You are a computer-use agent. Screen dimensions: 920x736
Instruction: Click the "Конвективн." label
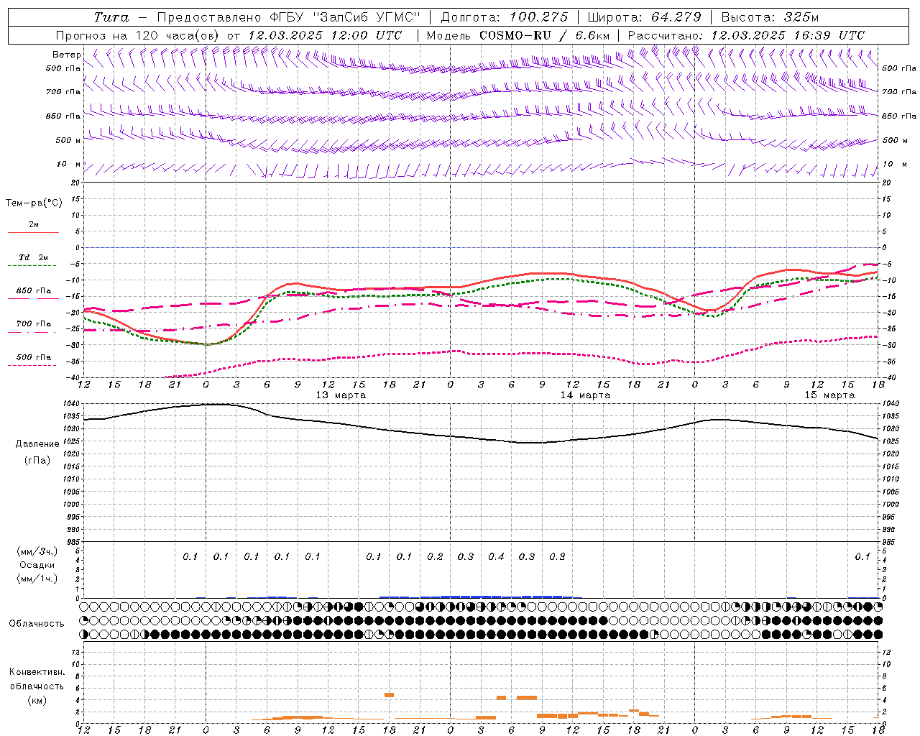click(x=37, y=672)
